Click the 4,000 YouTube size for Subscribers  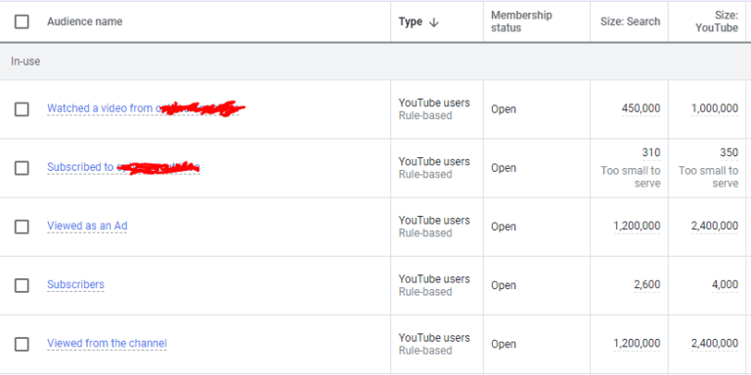pyautogui.click(x=725, y=285)
